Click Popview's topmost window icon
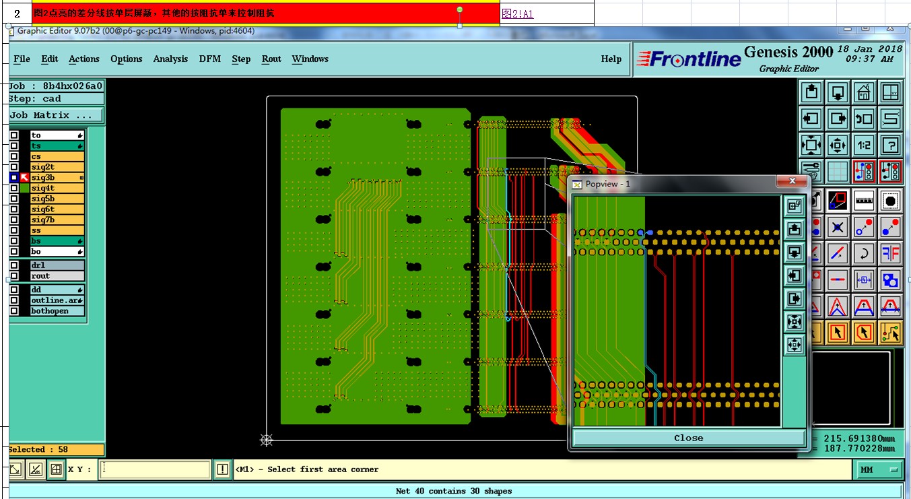 pyautogui.click(x=795, y=206)
